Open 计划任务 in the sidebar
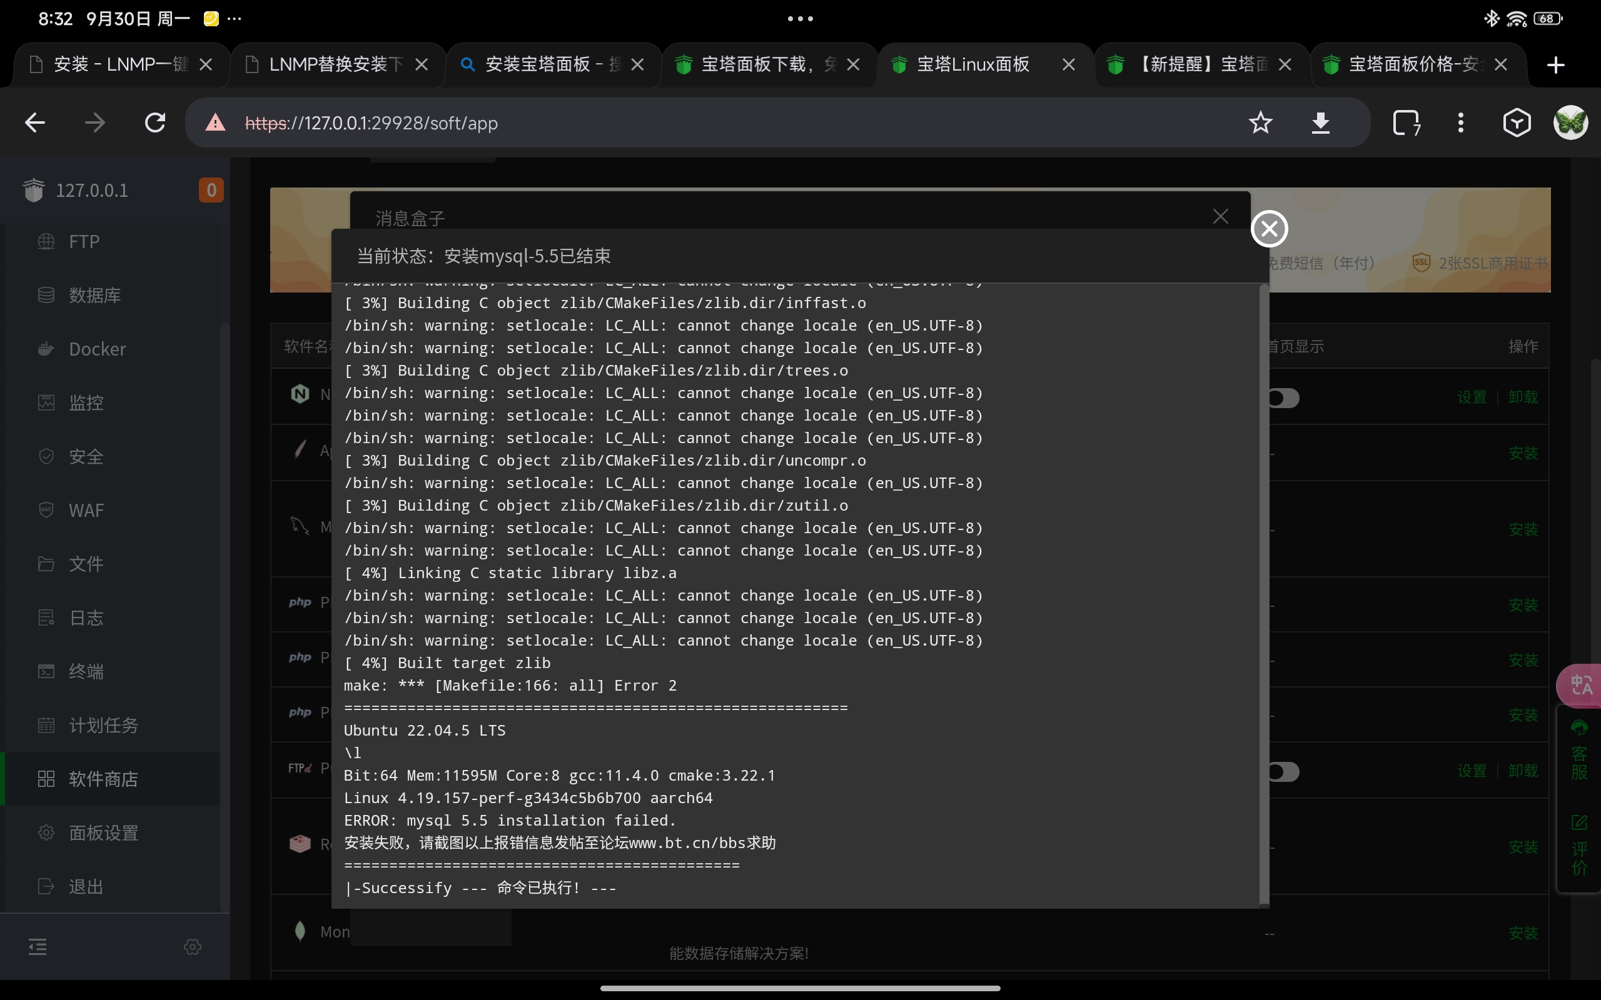The height and width of the screenshot is (1000, 1601). tap(113, 726)
